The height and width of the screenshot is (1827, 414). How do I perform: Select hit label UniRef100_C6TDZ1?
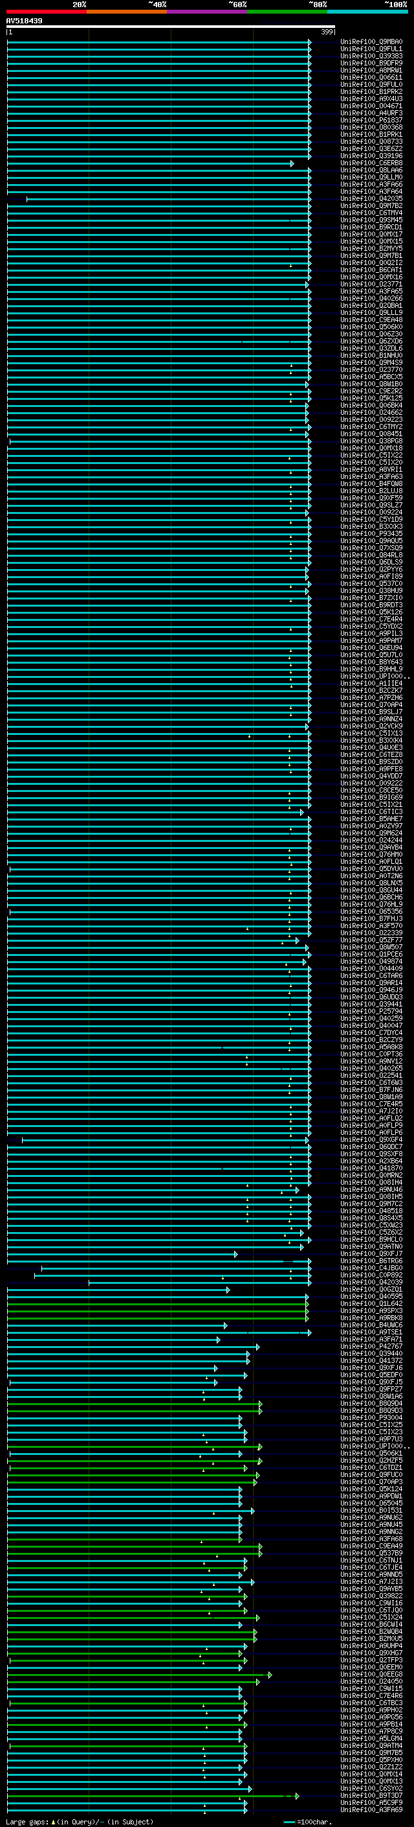[371, 1467]
